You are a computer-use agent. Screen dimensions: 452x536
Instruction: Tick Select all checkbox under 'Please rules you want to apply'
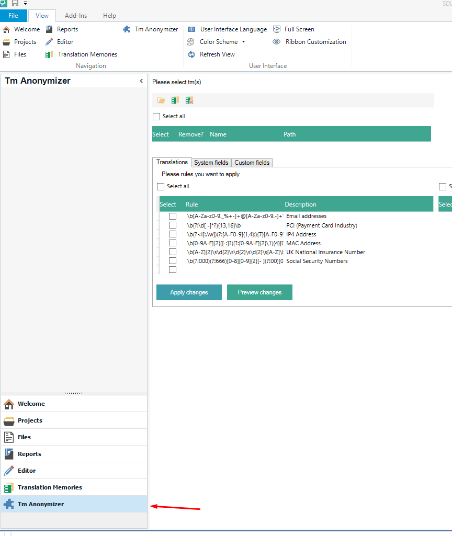tap(161, 187)
